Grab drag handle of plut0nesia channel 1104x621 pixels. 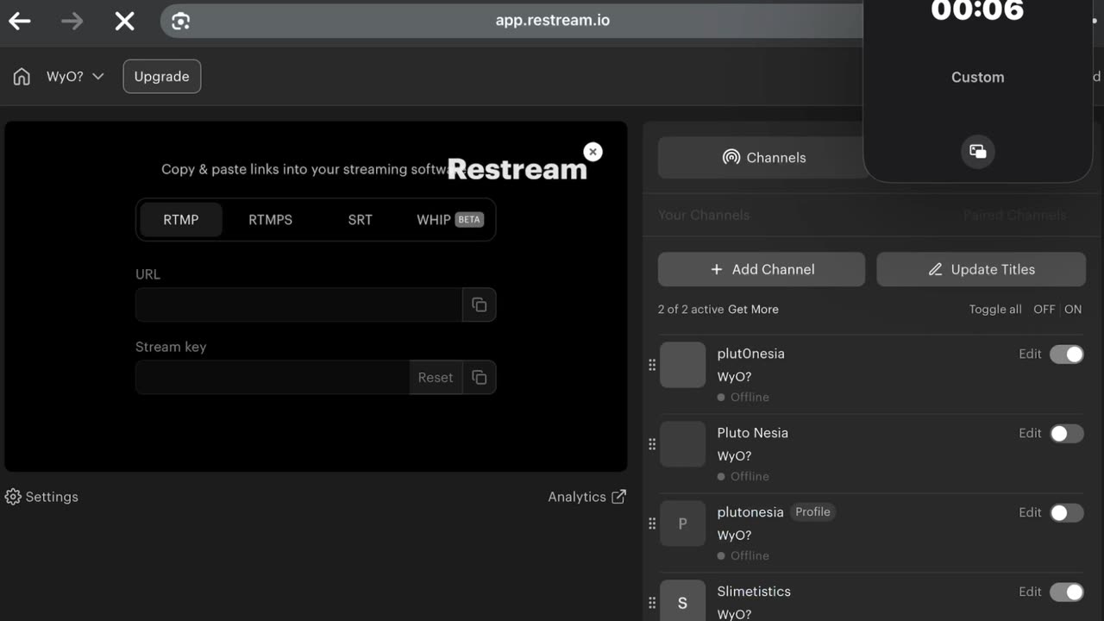[652, 365]
